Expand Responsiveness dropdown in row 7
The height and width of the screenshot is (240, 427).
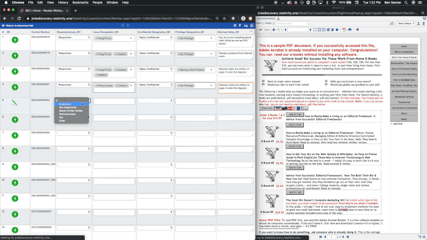pos(73,133)
